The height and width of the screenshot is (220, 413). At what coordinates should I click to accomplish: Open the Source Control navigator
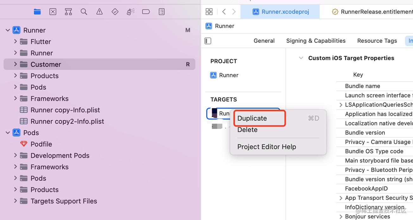coord(53,12)
